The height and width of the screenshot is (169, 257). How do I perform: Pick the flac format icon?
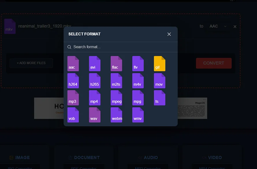tap(116, 63)
